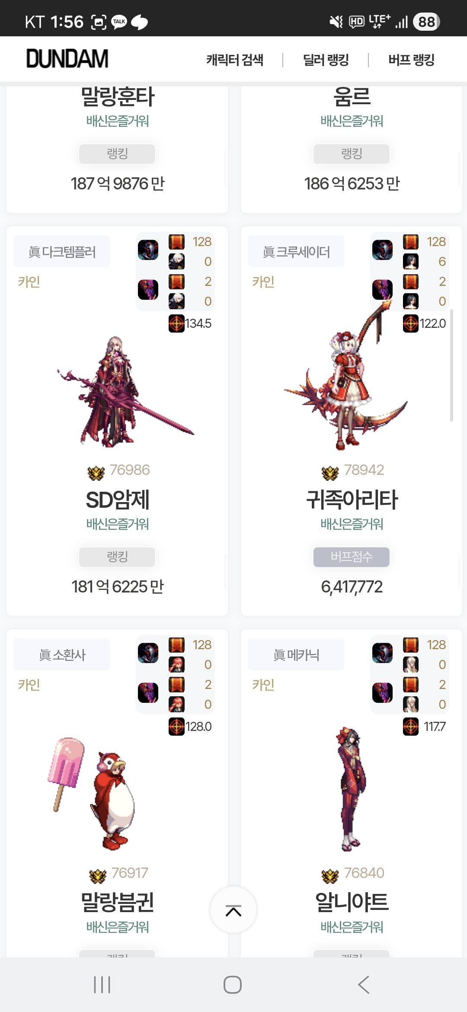Go to the 버프 랭킹 page

pyautogui.click(x=411, y=60)
